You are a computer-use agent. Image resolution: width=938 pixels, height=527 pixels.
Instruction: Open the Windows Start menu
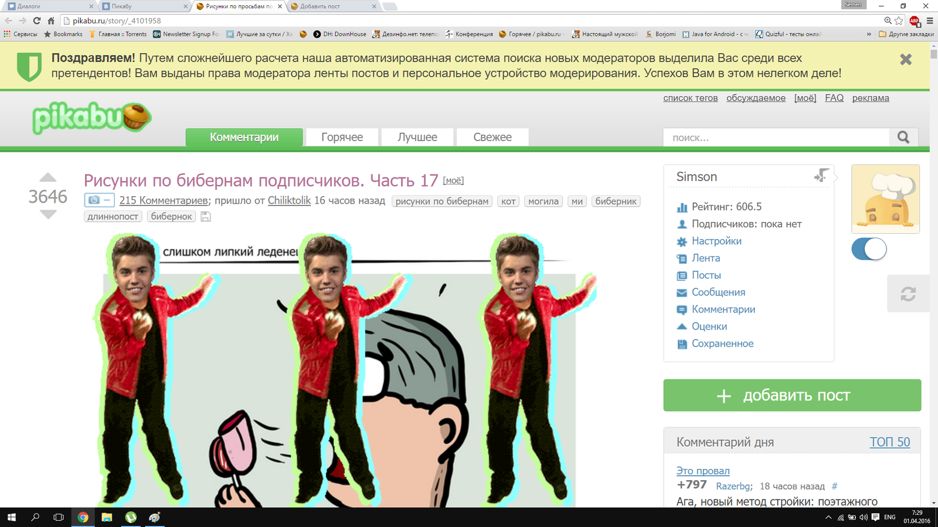(11, 517)
